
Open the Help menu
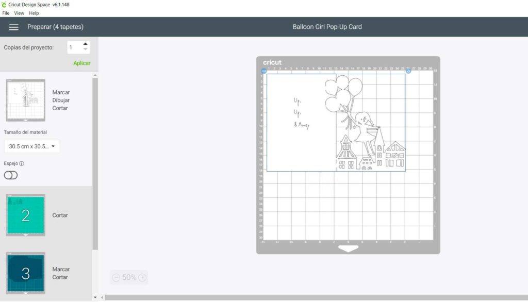(x=34, y=13)
